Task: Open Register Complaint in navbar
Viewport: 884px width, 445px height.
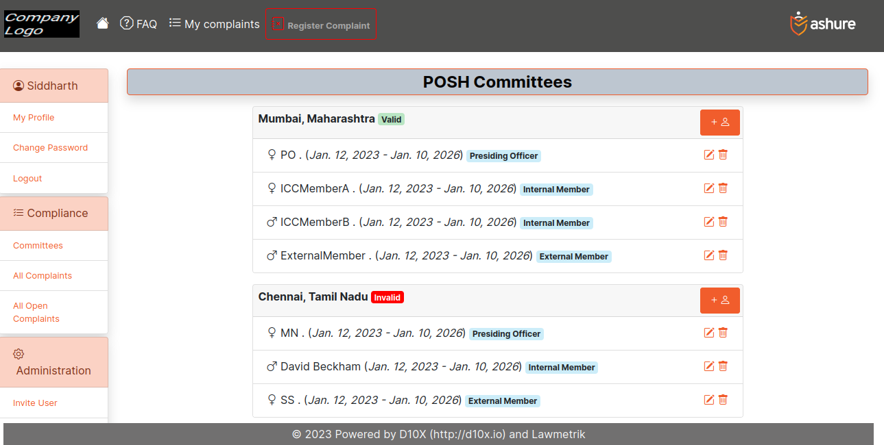Action: (x=321, y=25)
